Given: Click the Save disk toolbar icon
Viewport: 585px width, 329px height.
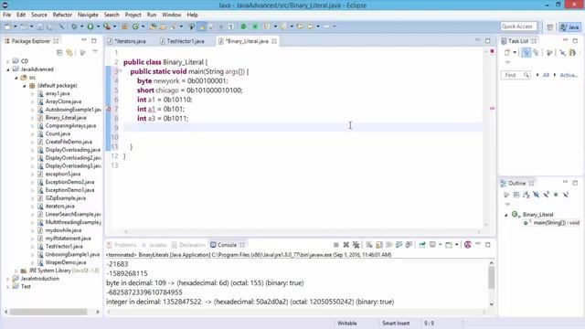Looking at the screenshot, I should tap(39, 27).
